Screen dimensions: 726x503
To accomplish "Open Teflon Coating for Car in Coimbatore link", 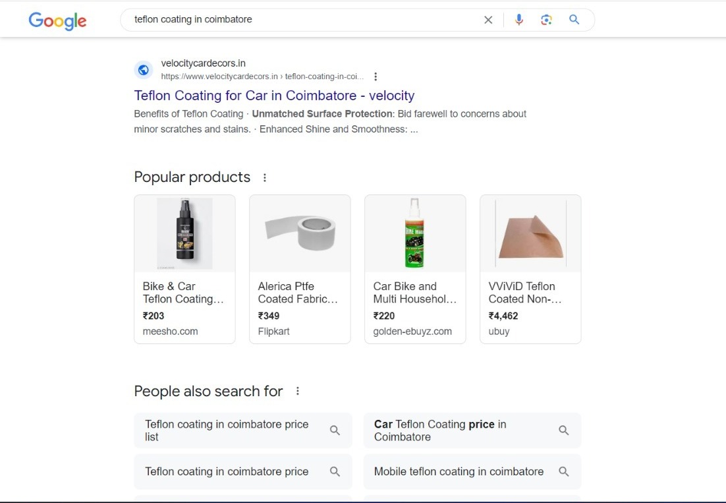I will pyautogui.click(x=274, y=96).
